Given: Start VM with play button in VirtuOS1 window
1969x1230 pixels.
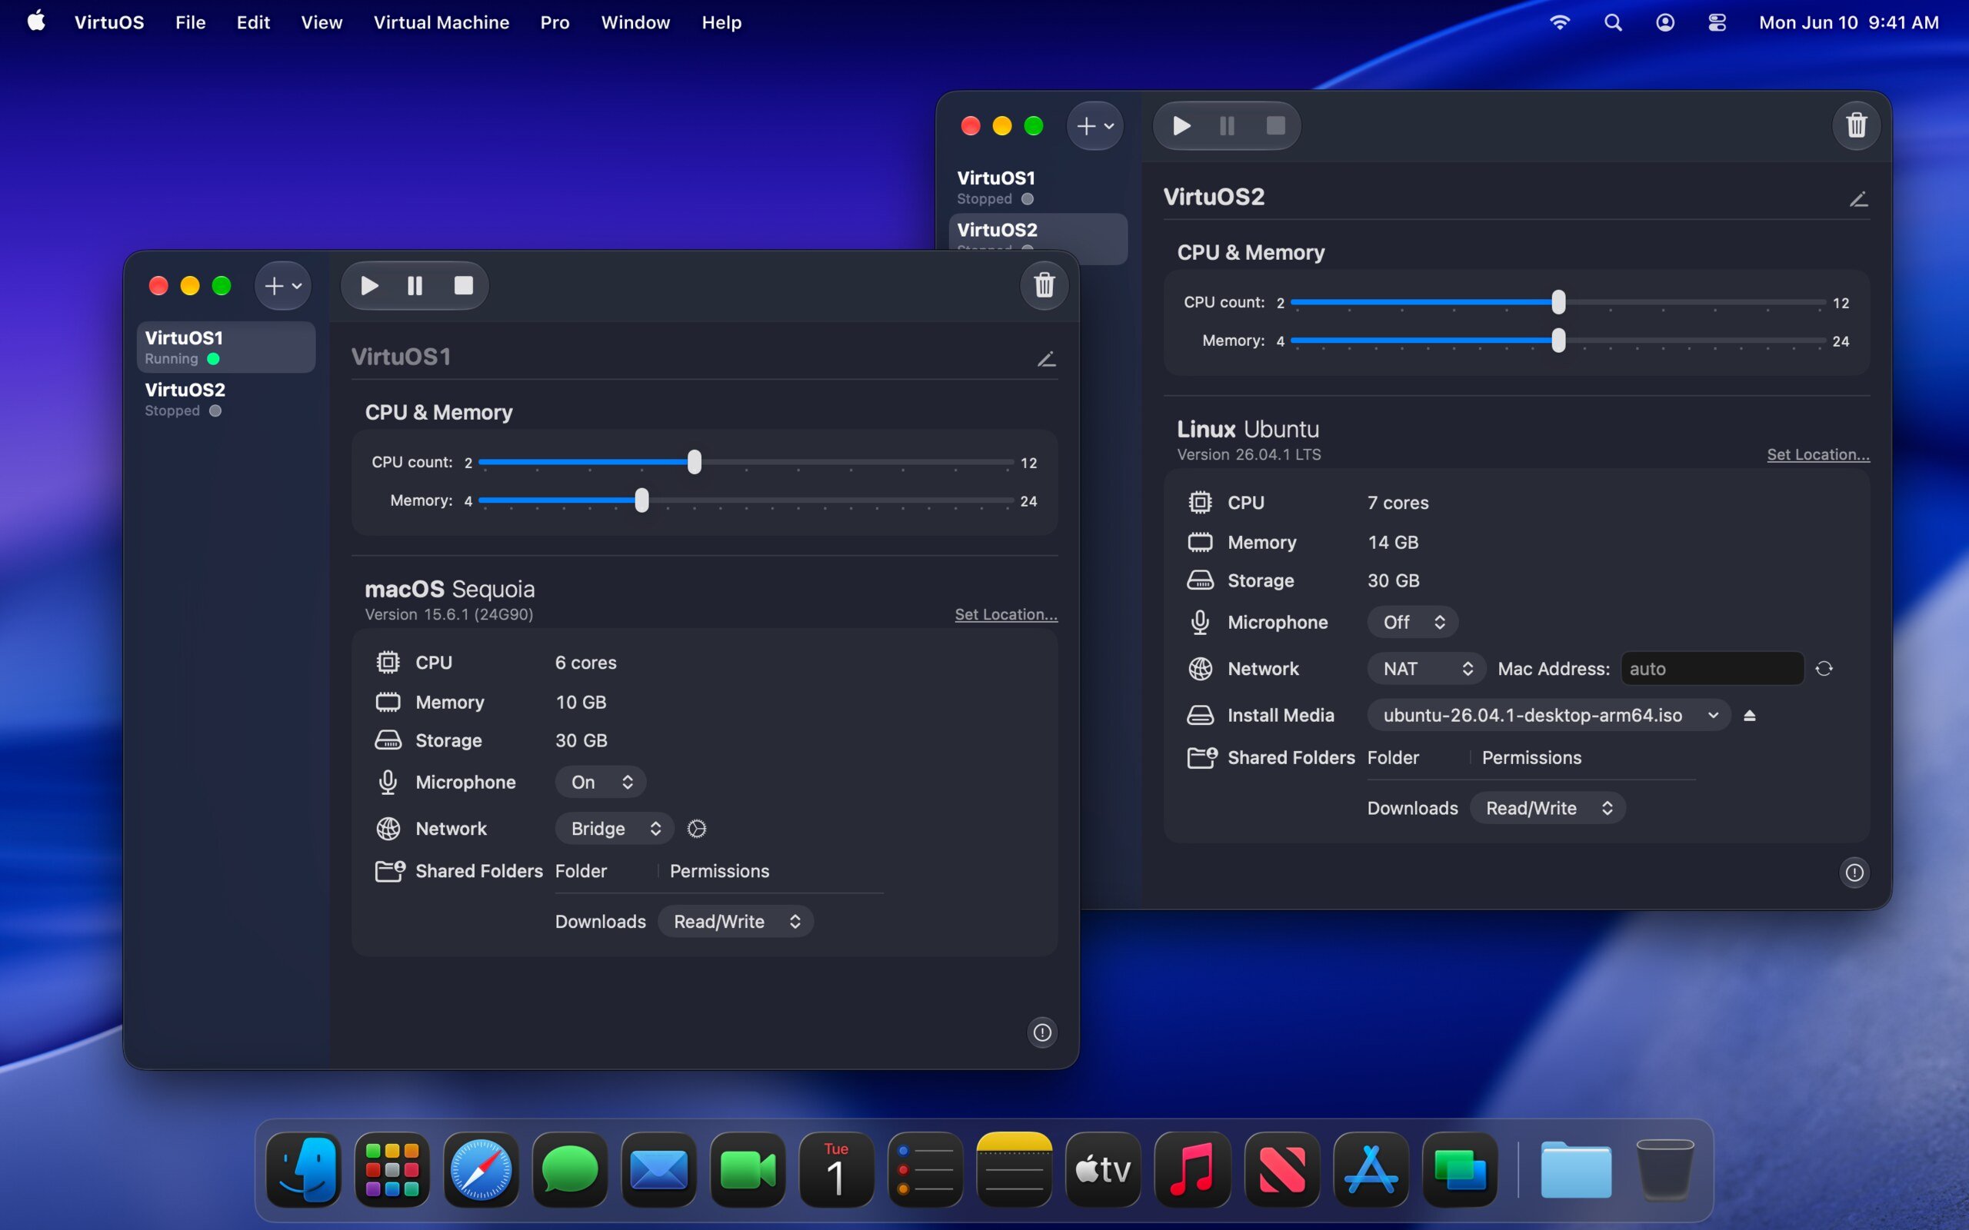Looking at the screenshot, I should pyautogui.click(x=369, y=285).
